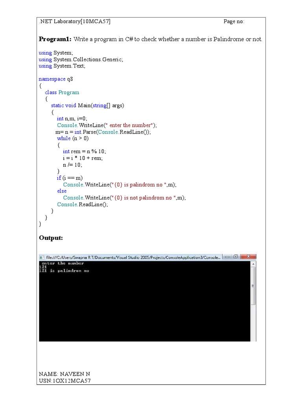Click the 'else' keyword
302x402 pixels.
(x=62, y=191)
